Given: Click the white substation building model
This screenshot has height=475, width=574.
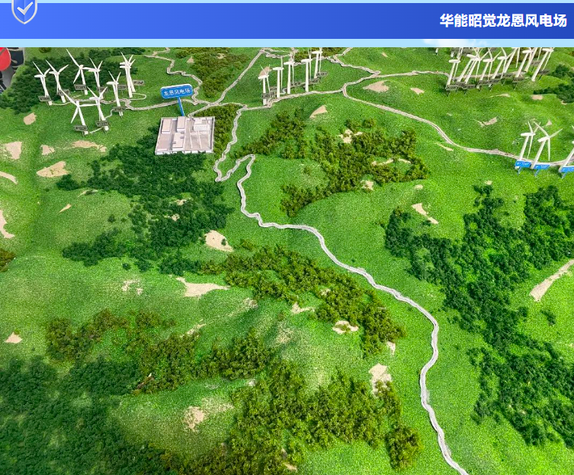Looking at the screenshot, I should tap(184, 135).
